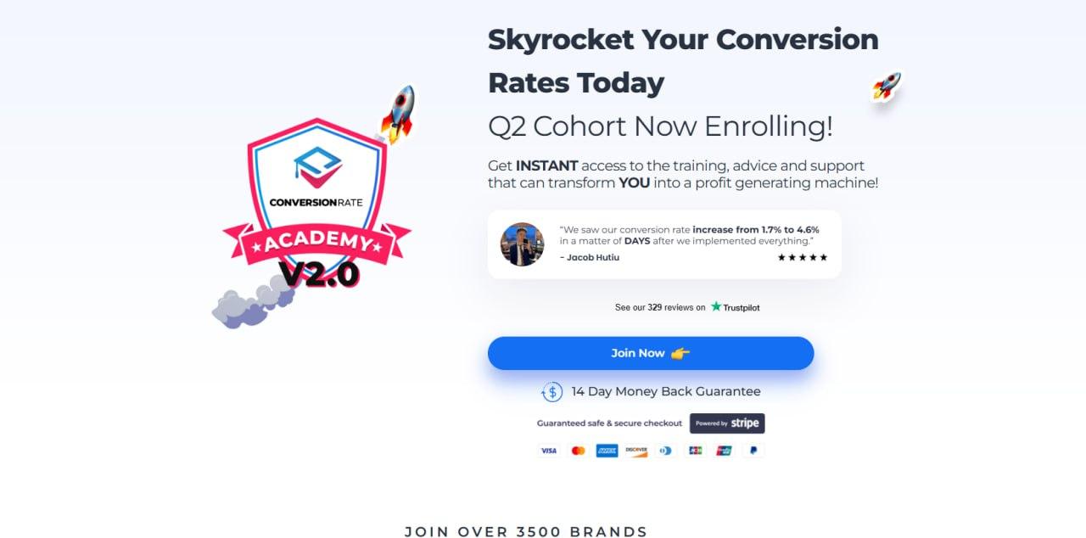Click the Discover card icon

[636, 451]
